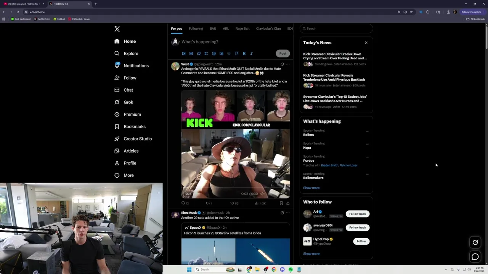Screen dimensions: 488x274
Task: Follow HypeDrop
Action: click(x=361, y=241)
